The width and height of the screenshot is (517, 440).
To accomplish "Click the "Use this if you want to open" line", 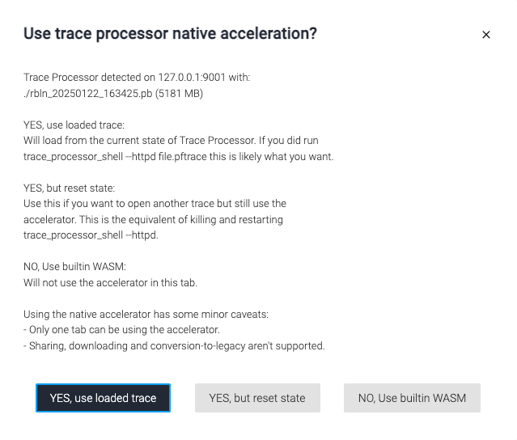I will point(155,203).
